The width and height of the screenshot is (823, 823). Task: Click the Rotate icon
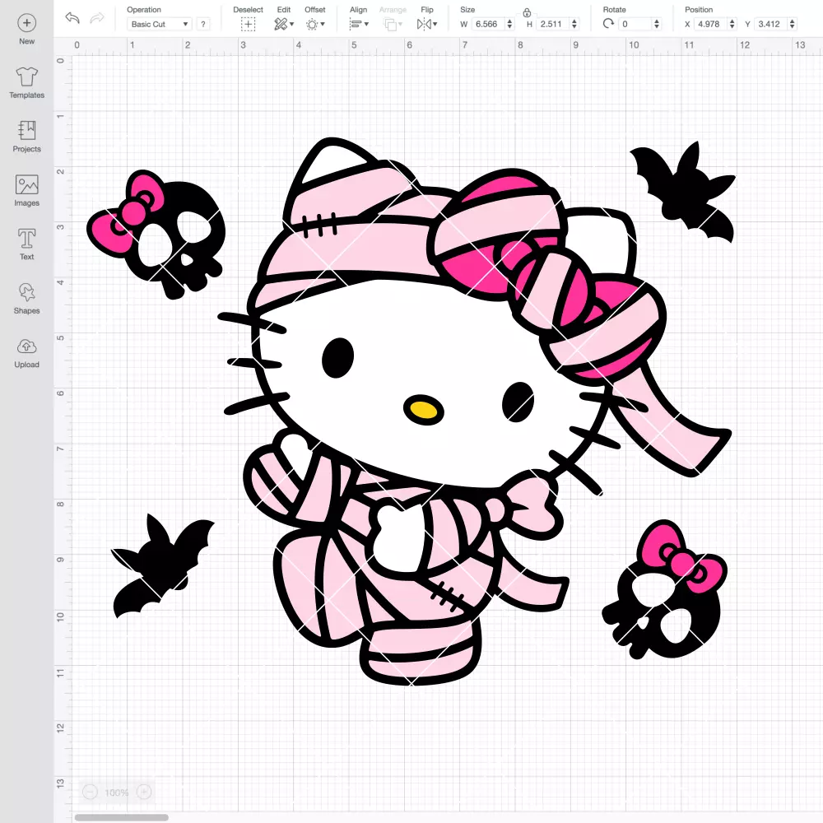tap(608, 24)
